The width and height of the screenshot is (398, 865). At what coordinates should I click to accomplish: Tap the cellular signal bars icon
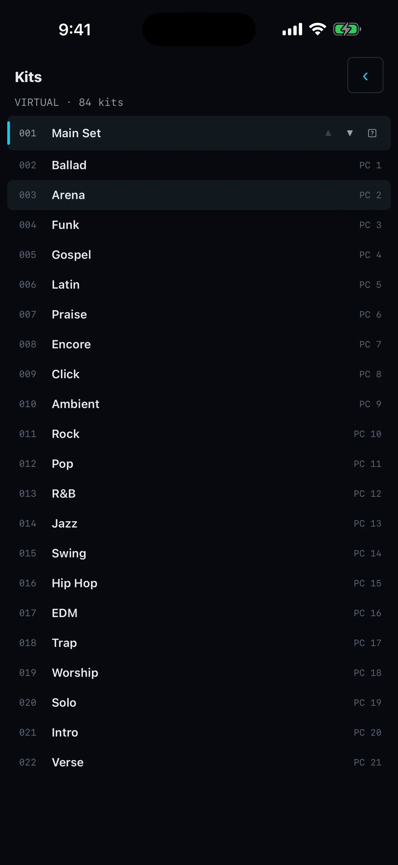point(292,29)
